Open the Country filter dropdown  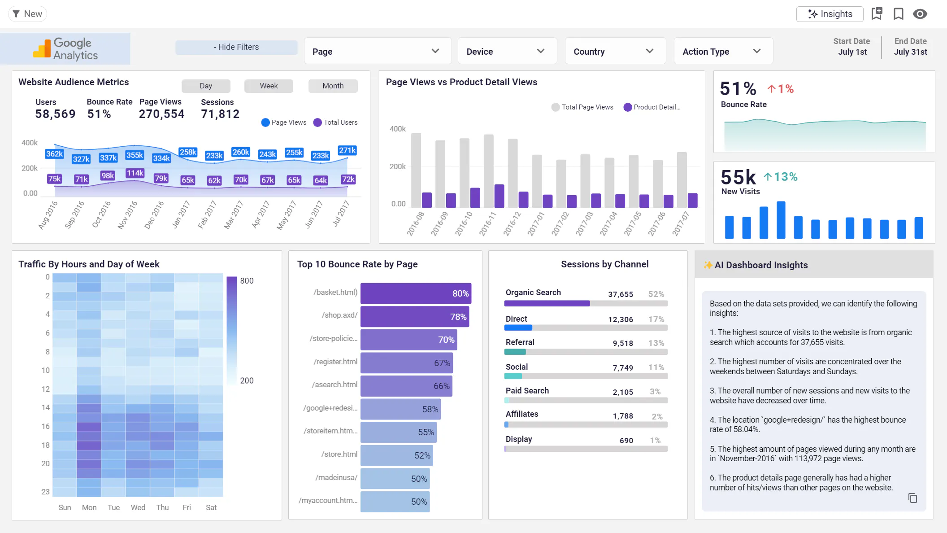(x=615, y=51)
